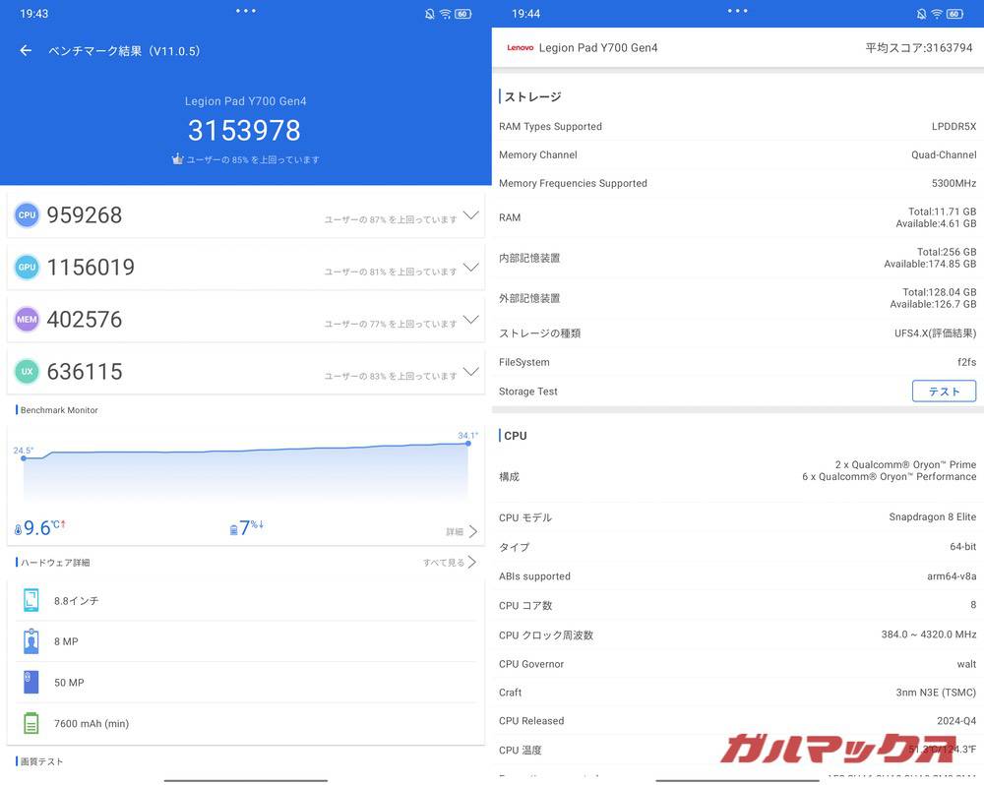
Task: Click the 7600 mAh battery icon
Action: coord(31,723)
